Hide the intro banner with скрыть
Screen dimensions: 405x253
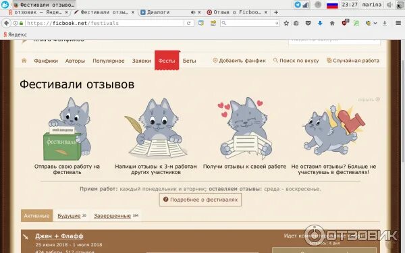(x=369, y=99)
